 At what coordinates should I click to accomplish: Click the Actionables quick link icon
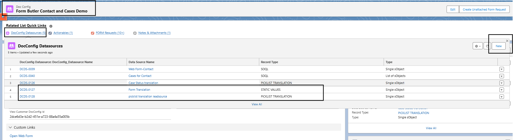pyautogui.click(x=50, y=33)
